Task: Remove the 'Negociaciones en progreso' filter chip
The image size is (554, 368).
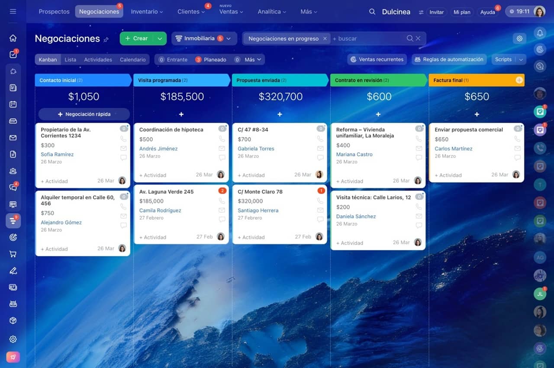Action: click(325, 39)
